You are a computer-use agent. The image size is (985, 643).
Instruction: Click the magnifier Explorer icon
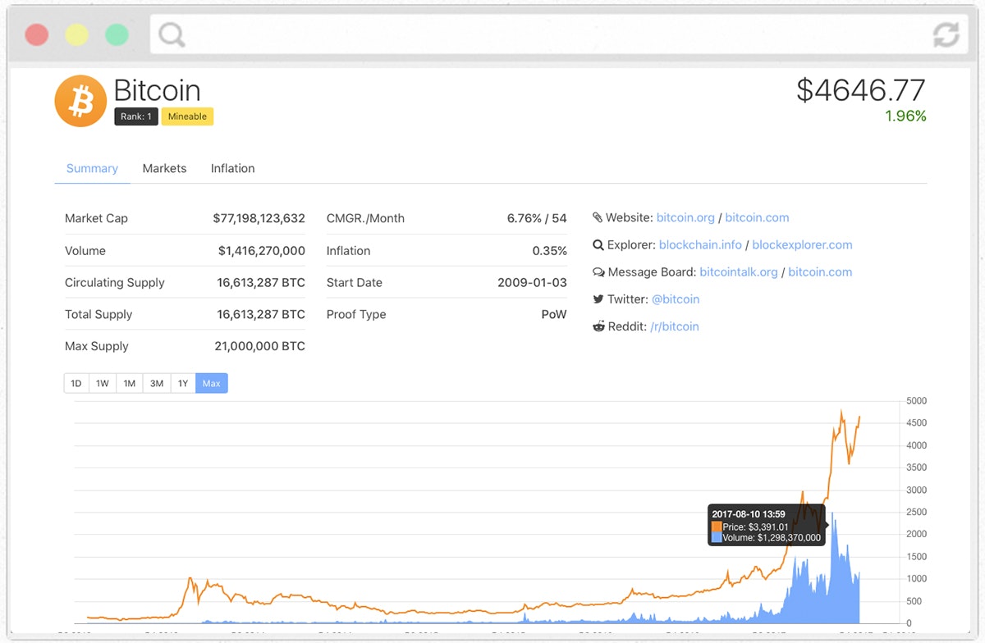pos(599,244)
